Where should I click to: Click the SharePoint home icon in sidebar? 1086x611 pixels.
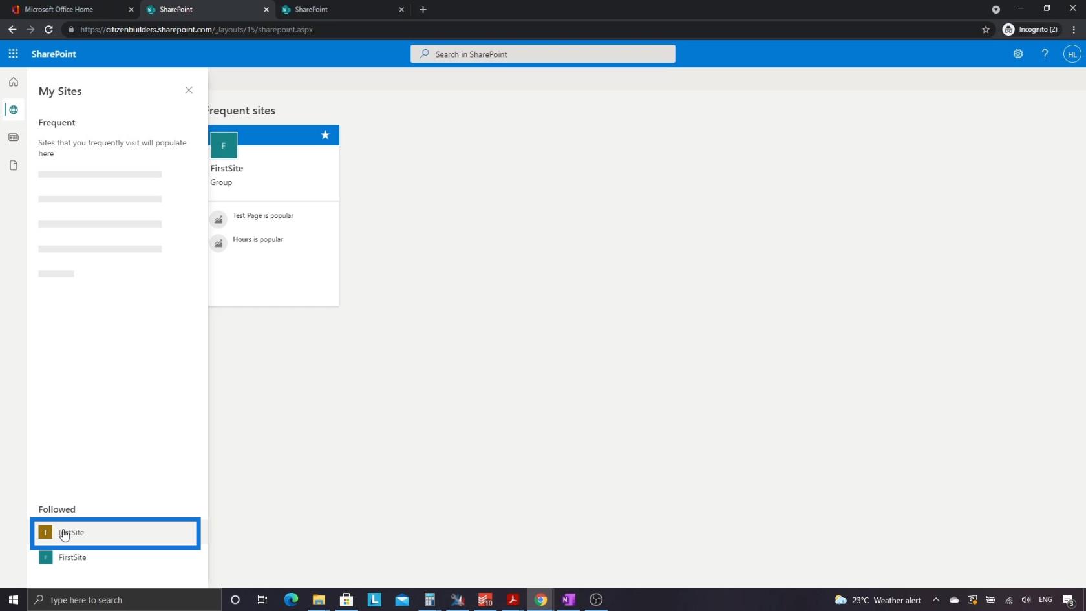coord(14,82)
